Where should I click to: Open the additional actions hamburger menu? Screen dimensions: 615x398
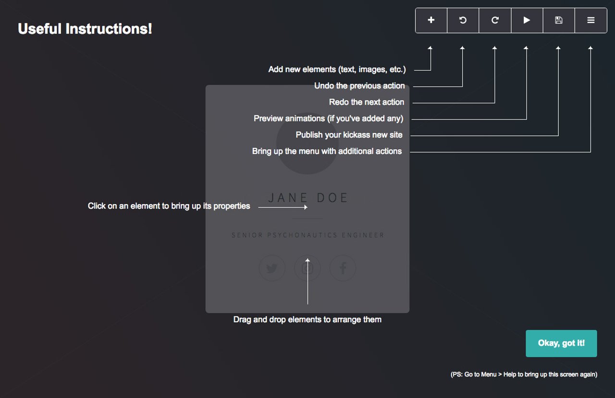point(590,20)
